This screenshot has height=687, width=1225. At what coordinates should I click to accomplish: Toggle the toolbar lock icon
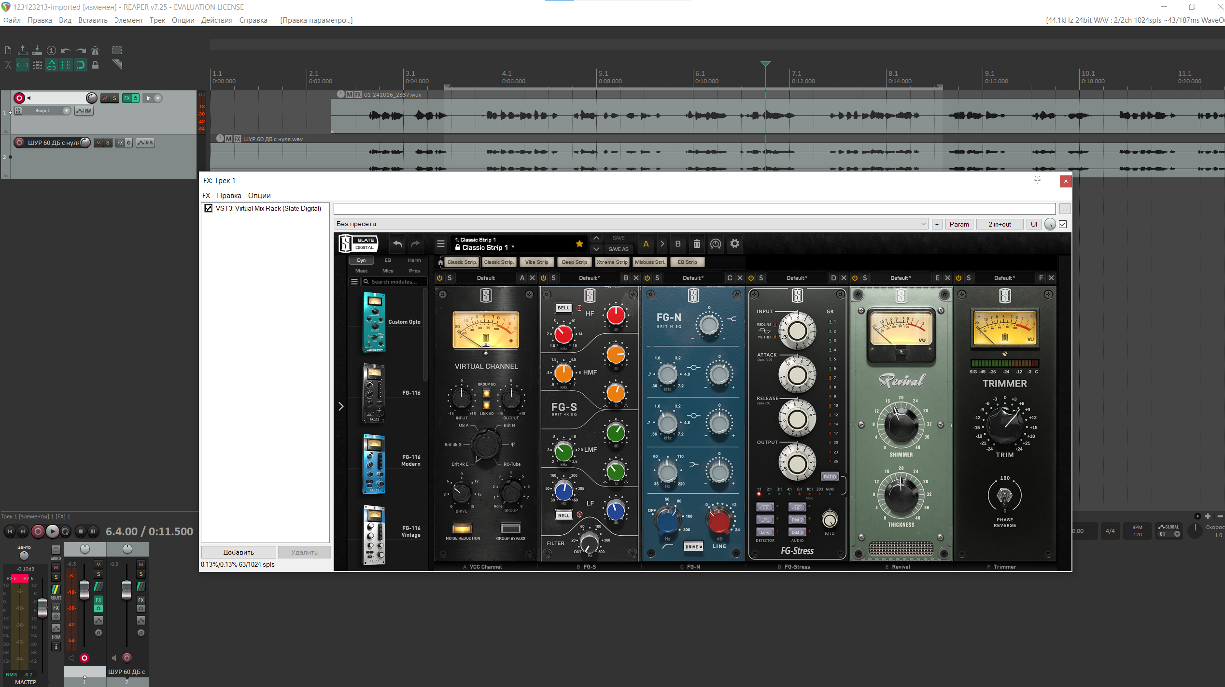pyautogui.click(x=95, y=65)
